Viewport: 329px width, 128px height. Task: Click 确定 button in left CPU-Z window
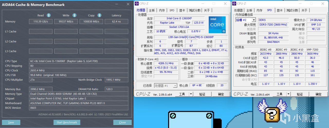coord(221,94)
